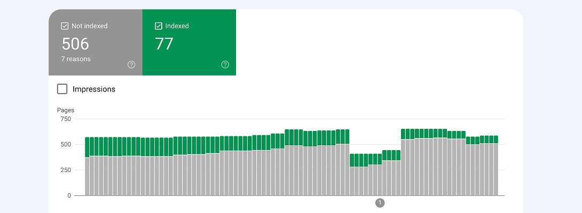Click the last rightmost chart bar
582x213 pixels.
click(x=496, y=170)
